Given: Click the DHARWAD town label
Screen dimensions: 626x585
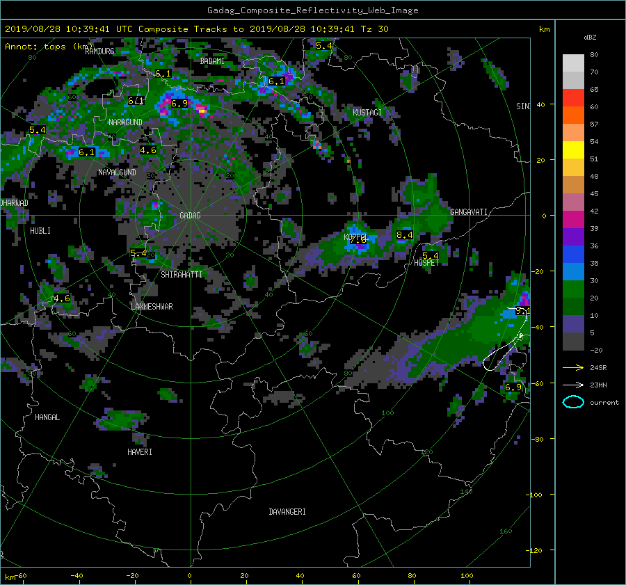Looking at the screenshot, I should click(x=15, y=203).
